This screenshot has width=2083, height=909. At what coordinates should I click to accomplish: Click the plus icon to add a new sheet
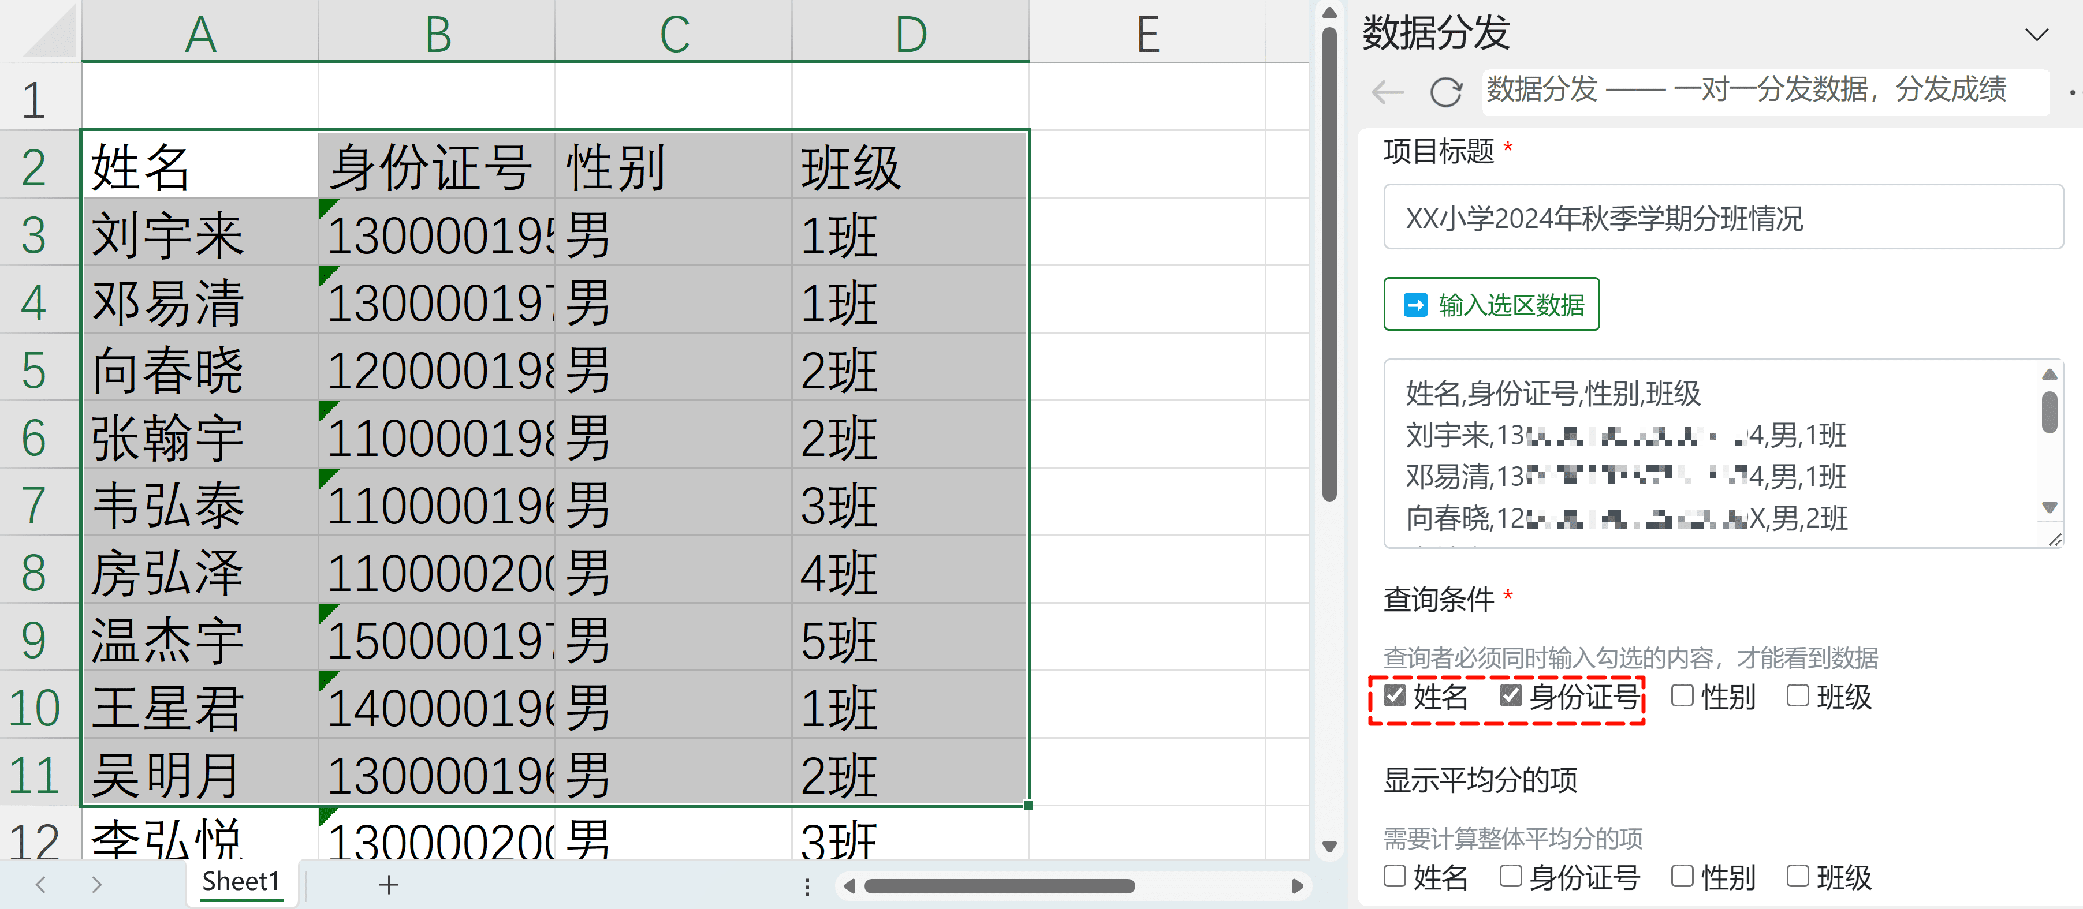pos(388,884)
